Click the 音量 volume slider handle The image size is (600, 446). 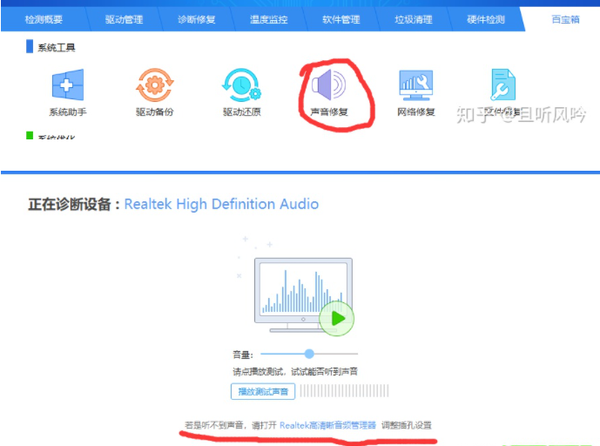click(x=309, y=354)
